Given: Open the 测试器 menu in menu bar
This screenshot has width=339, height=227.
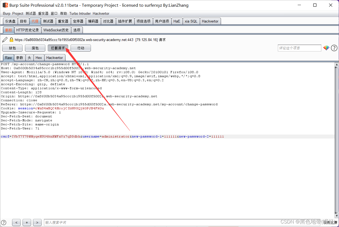Looking at the screenshot, I should 31,13.
